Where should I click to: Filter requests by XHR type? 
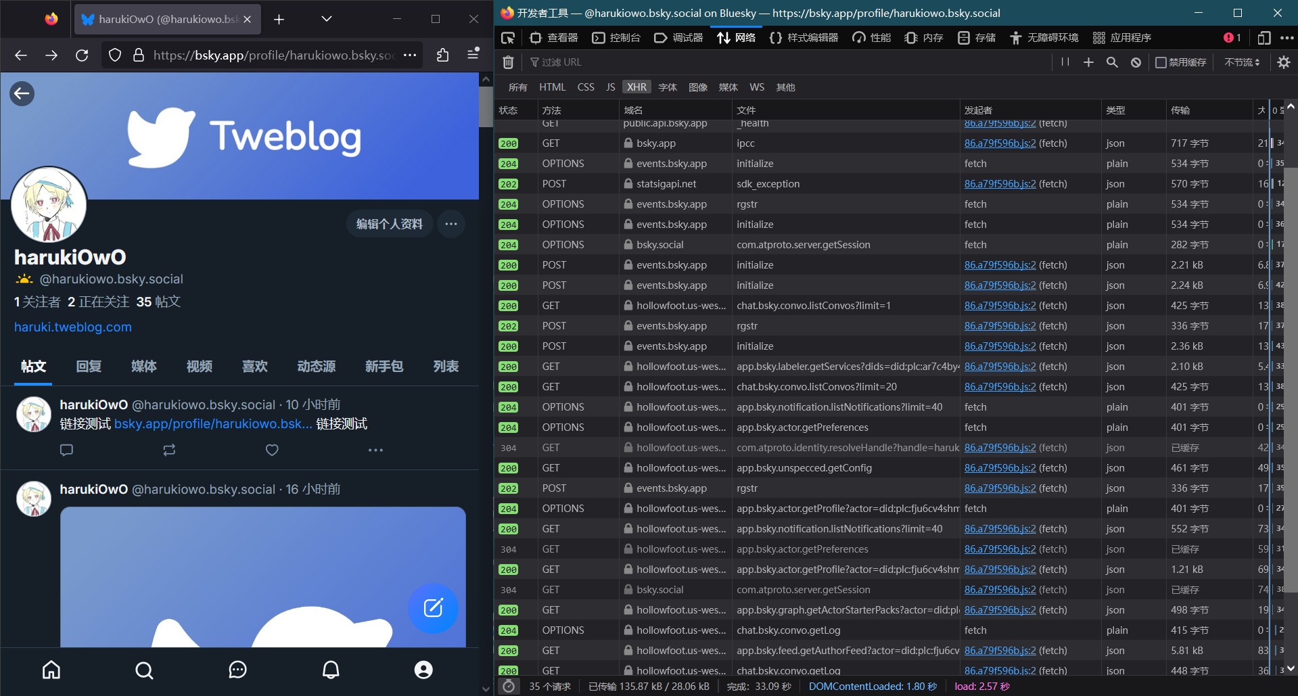(x=636, y=87)
